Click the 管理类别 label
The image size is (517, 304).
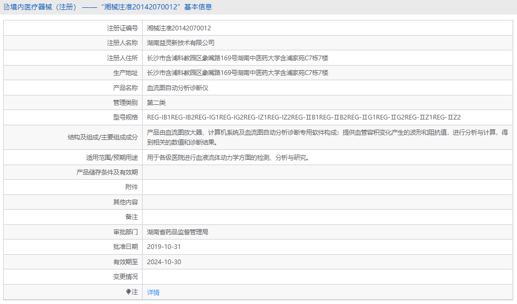pyautogui.click(x=125, y=103)
